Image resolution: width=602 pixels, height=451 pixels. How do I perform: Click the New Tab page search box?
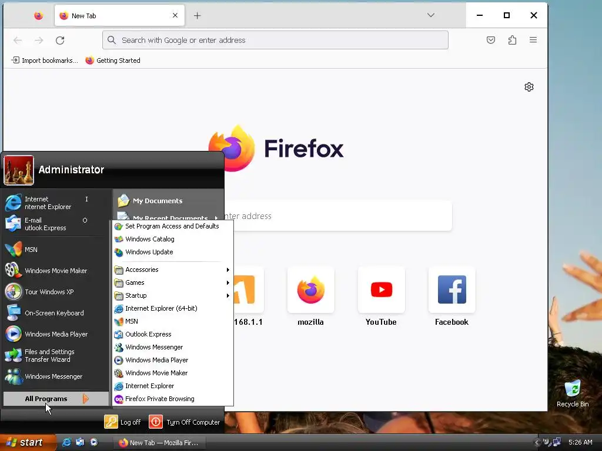pos(338,216)
